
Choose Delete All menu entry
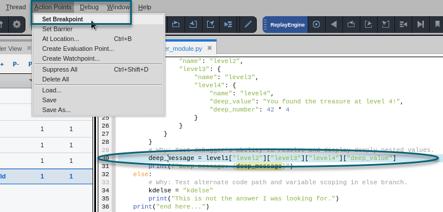(x=98, y=79)
